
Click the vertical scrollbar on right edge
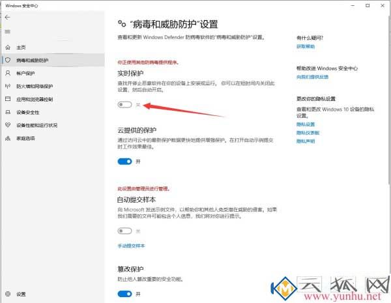(x=389, y=100)
